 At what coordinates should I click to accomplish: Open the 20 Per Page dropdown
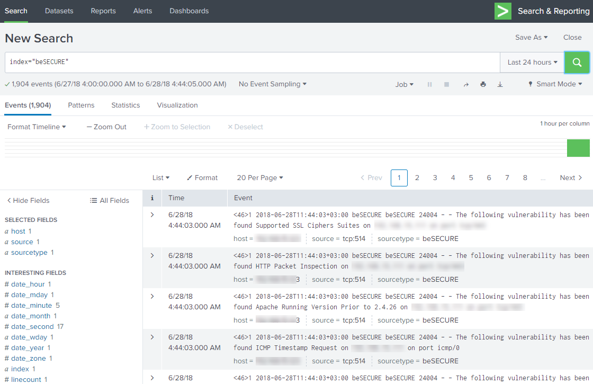(260, 178)
